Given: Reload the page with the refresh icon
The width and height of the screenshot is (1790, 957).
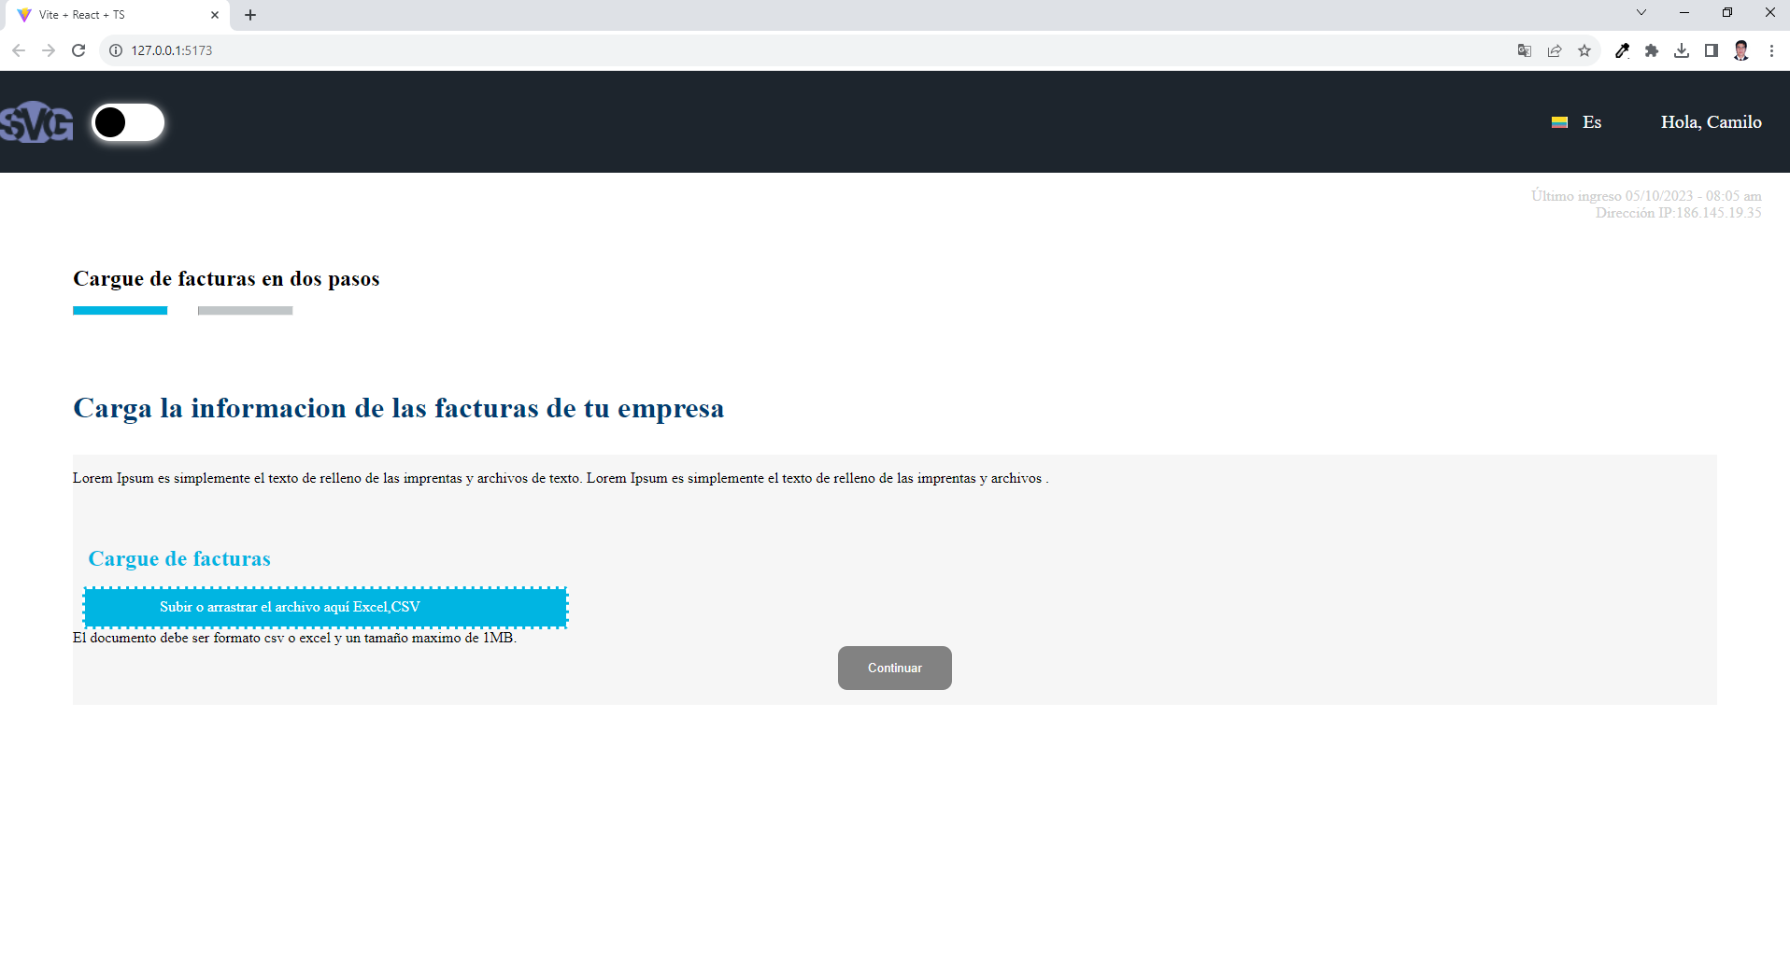Looking at the screenshot, I should [x=78, y=50].
